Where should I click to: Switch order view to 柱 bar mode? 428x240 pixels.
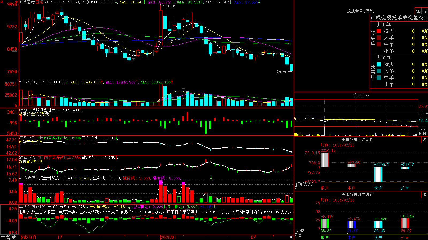[418, 11]
